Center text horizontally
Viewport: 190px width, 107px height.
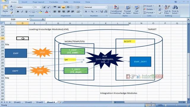click(x=59, y=12)
